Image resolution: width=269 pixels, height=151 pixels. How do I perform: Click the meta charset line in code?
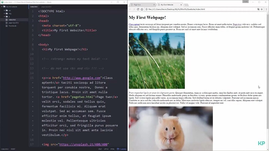pyautogui.click(x=61, y=26)
